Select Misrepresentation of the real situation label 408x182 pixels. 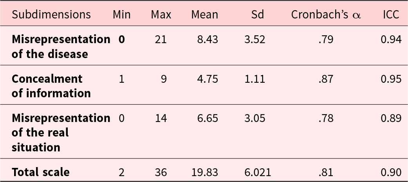pyautogui.click(x=61, y=133)
